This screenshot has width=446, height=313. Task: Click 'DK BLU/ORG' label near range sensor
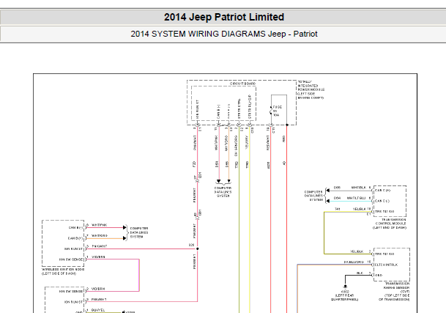click(354, 262)
